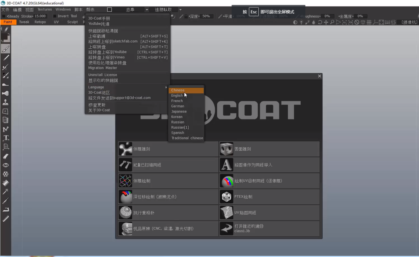Image resolution: width=419 pixels, height=257 pixels.
Task: Switch to the Retopo tab
Action: click(x=40, y=22)
